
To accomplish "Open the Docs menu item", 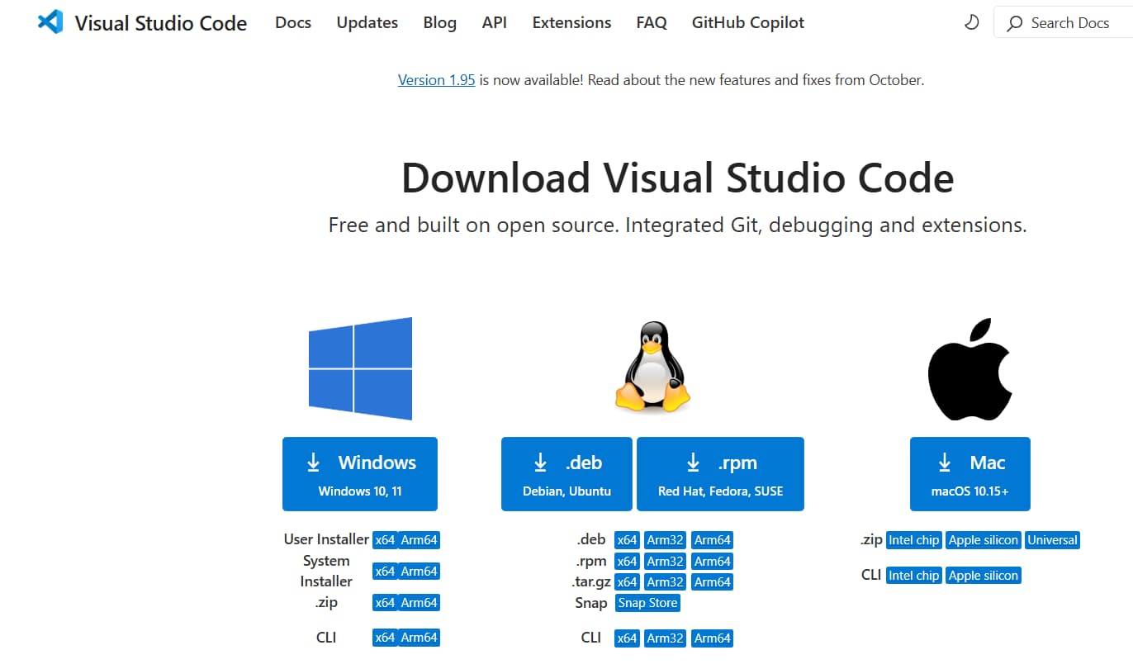I will point(293,23).
